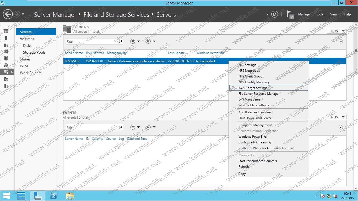Choose Windows PowerShell in context menu

coord(269,137)
